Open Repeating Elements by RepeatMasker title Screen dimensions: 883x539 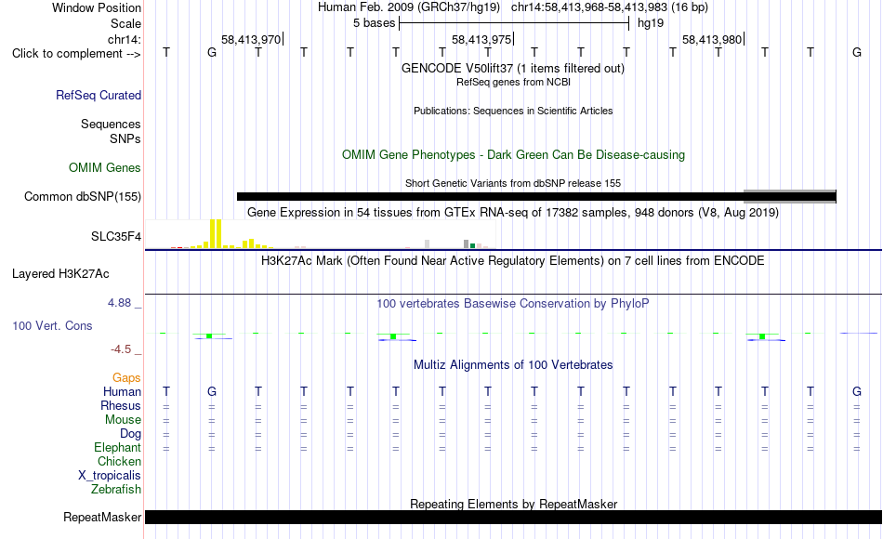513,504
